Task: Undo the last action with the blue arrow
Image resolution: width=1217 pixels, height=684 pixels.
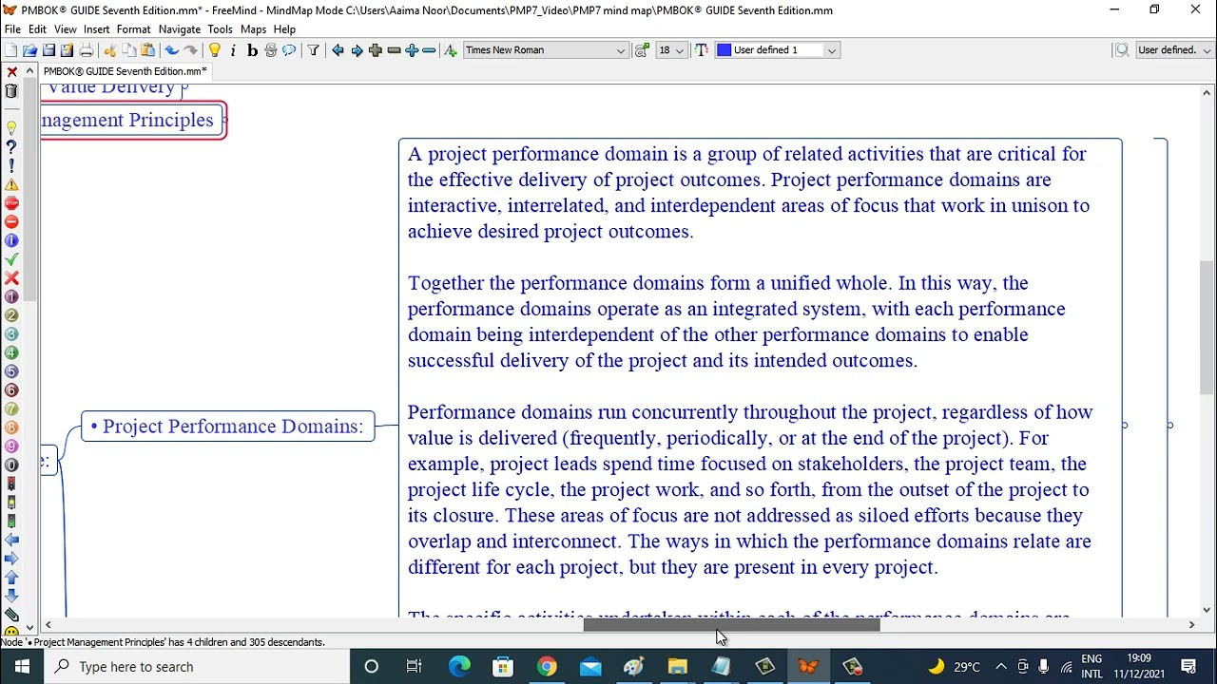Action: pos(172,50)
